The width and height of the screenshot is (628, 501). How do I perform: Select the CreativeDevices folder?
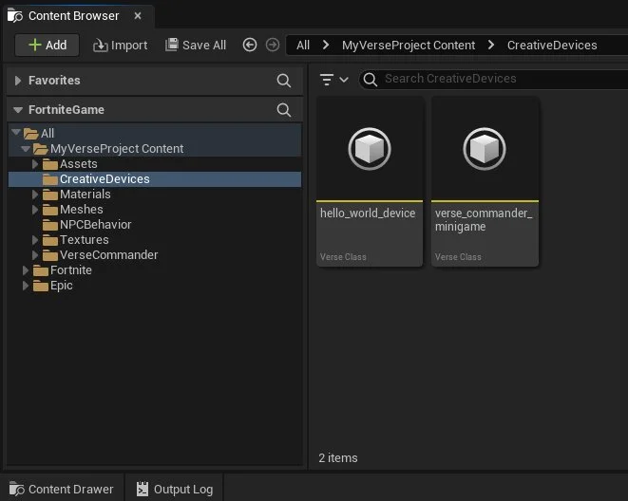(x=155, y=179)
